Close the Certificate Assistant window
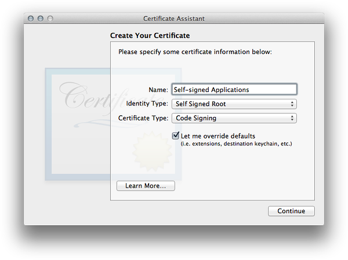Image resolution: width=348 pixels, height=260 pixels. click(31, 19)
